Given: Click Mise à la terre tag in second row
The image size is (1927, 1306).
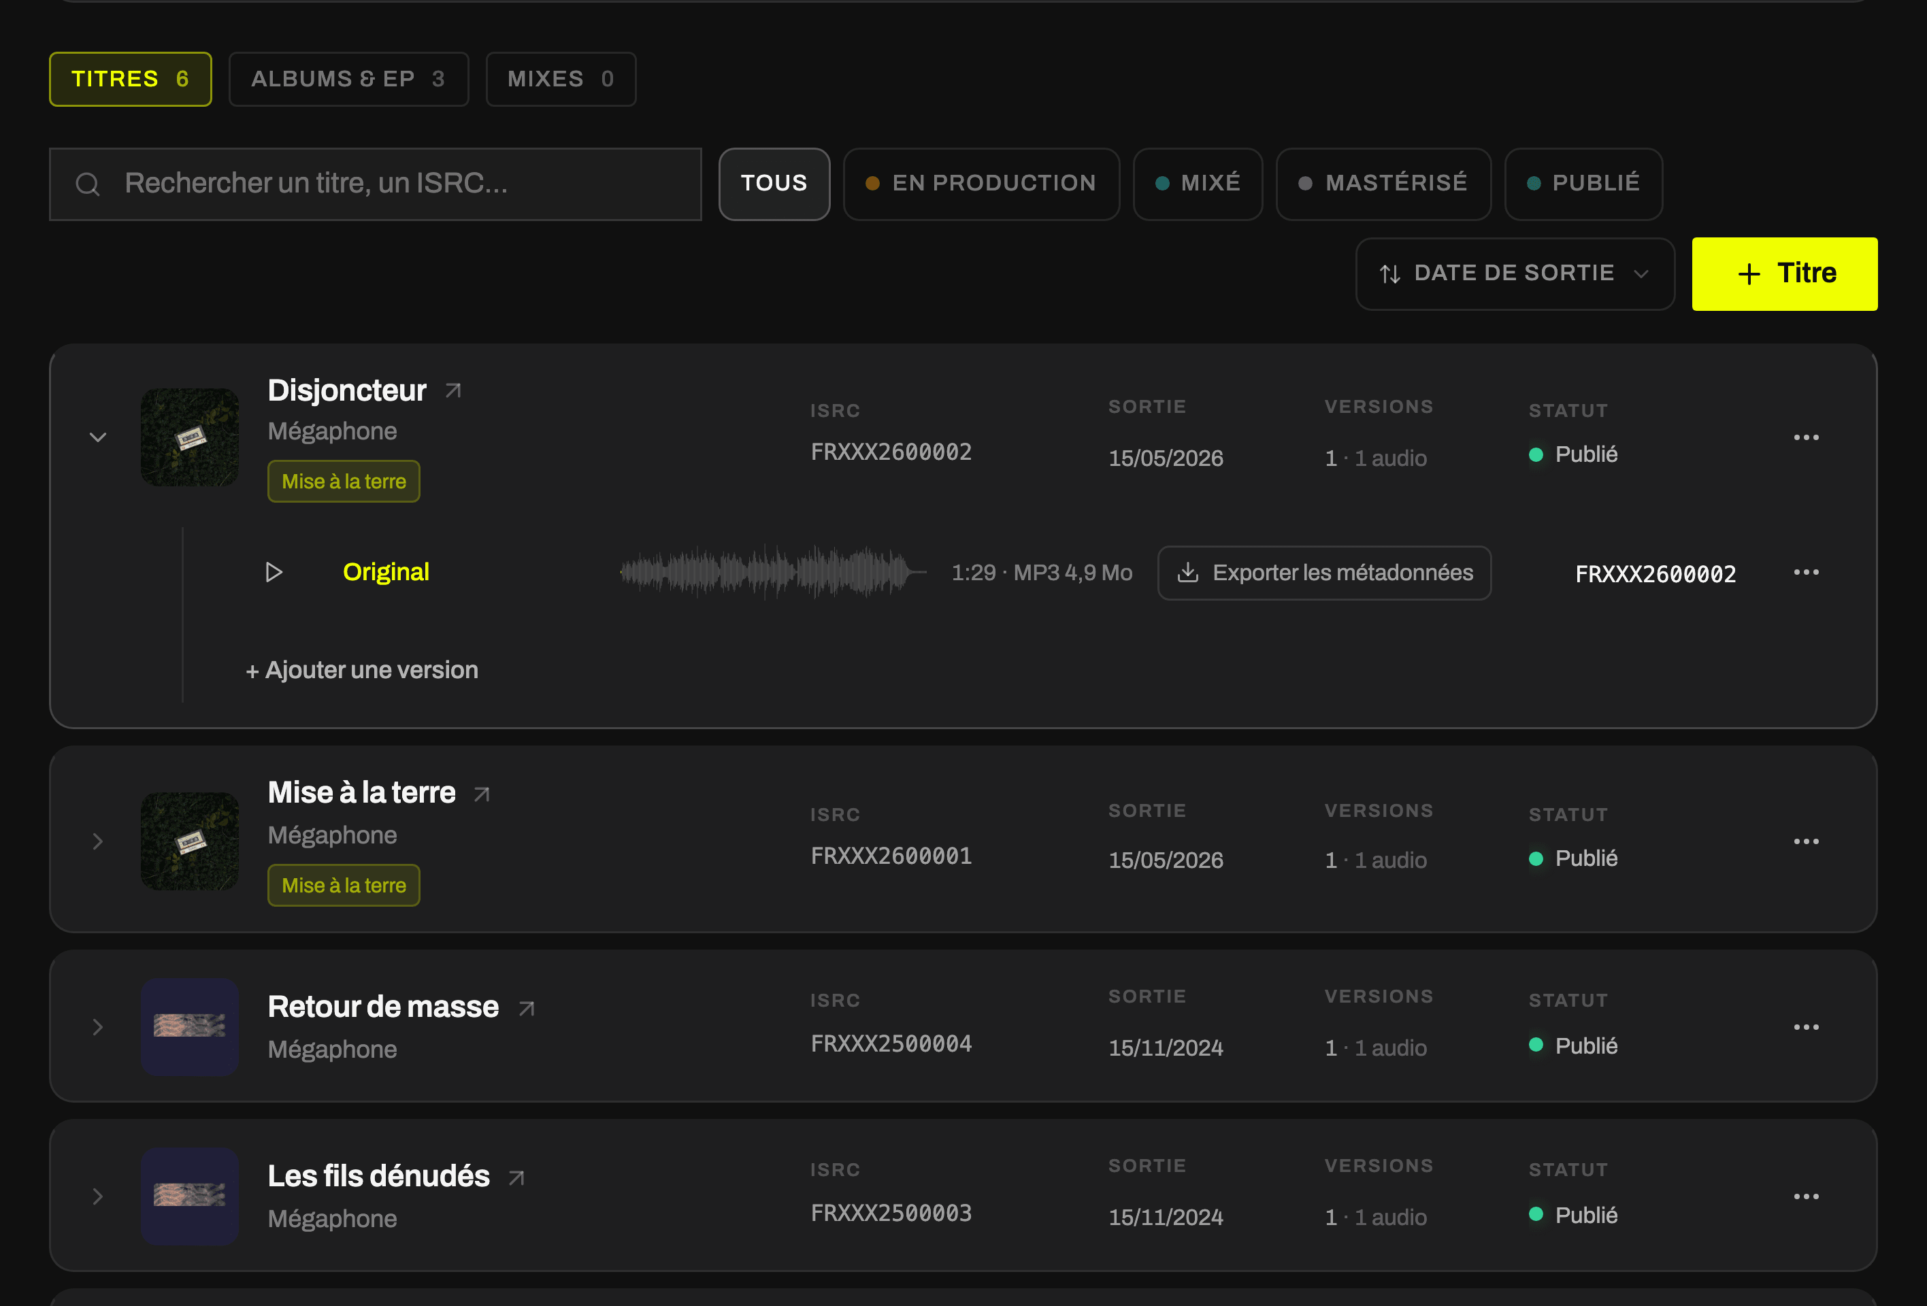Looking at the screenshot, I should click(343, 886).
